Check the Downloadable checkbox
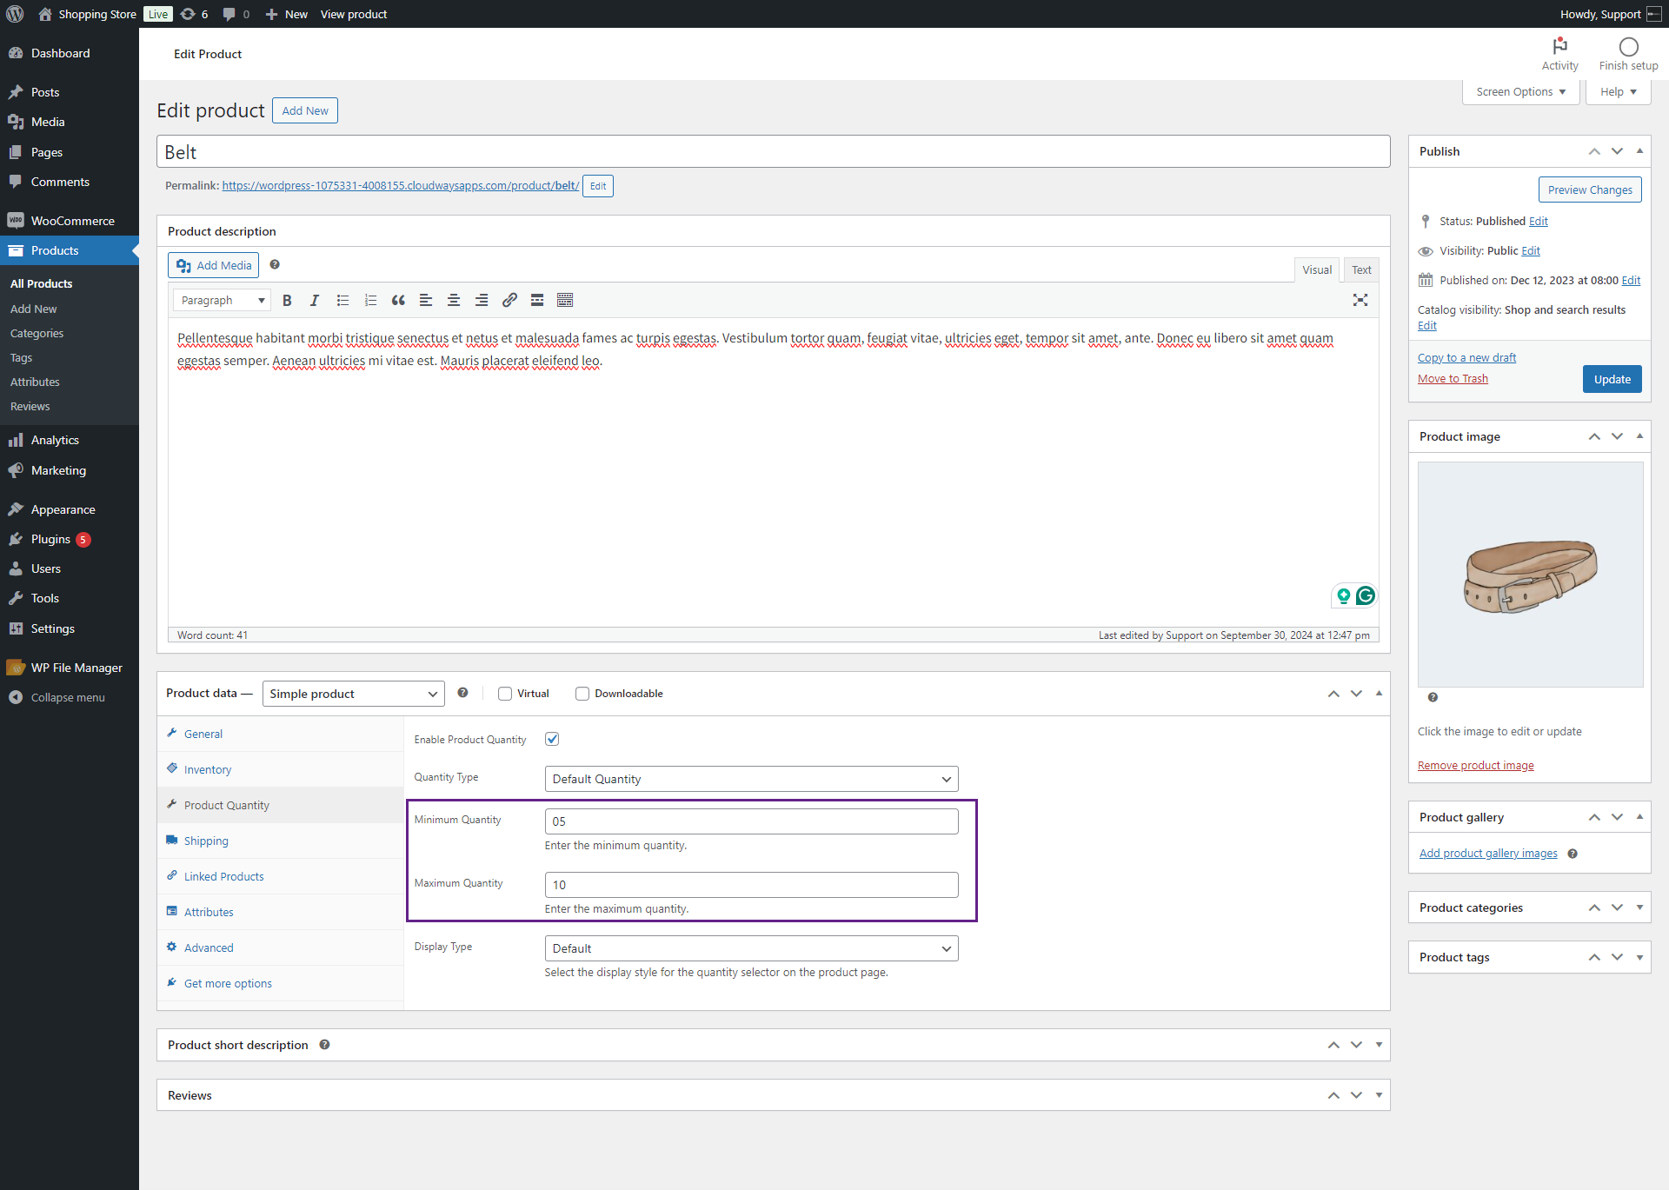 [582, 694]
